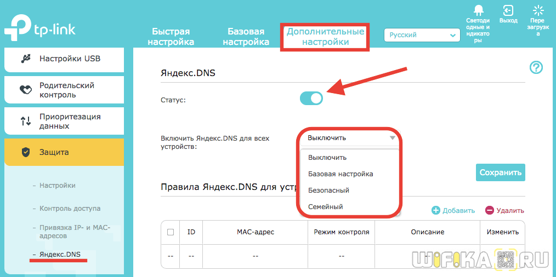Click the Сохранить button

[500, 172]
